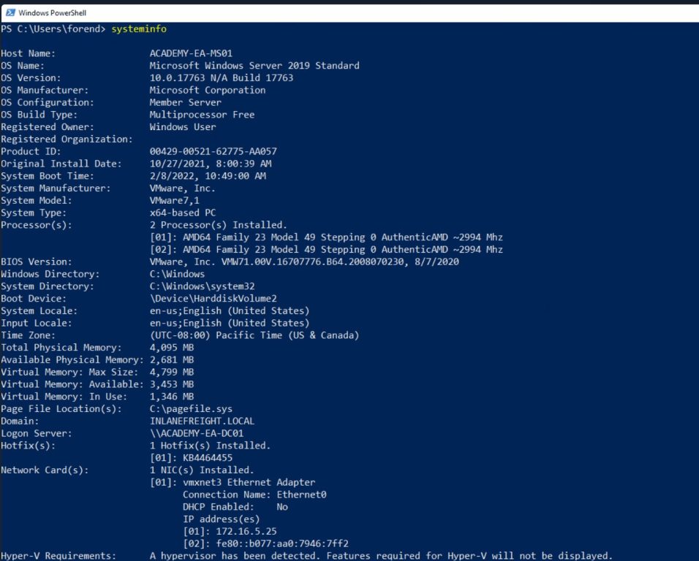Click processor [02] AMD64 entry
This screenshot has width=699, height=561.
[326, 249]
